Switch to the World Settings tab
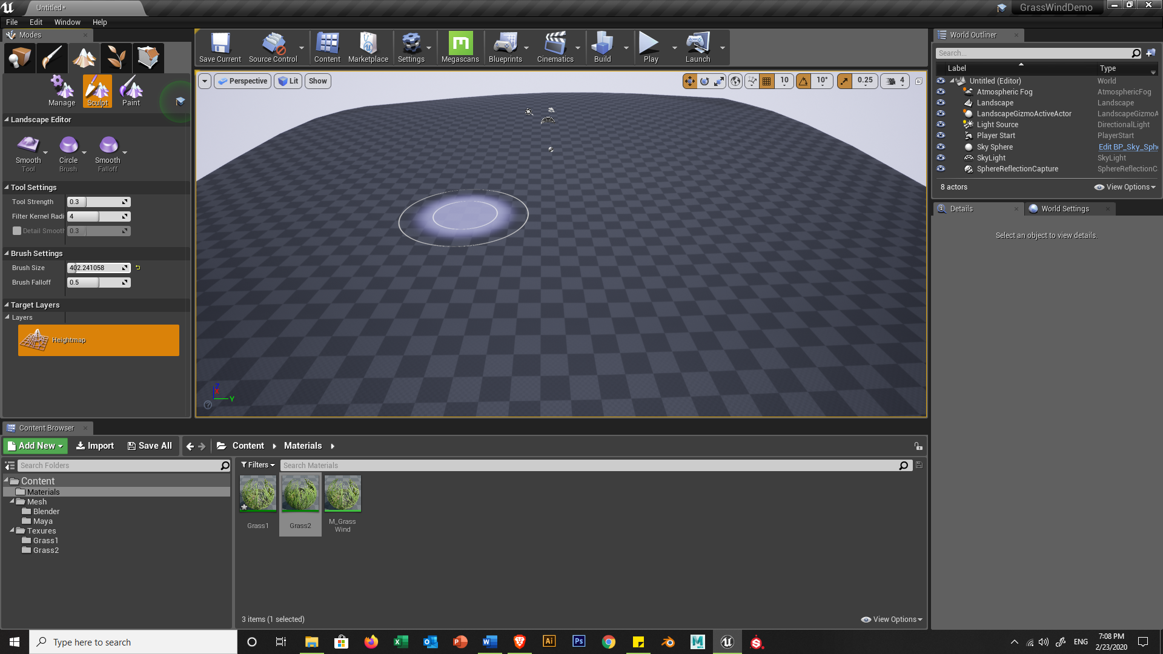The height and width of the screenshot is (654, 1163). coord(1064,209)
